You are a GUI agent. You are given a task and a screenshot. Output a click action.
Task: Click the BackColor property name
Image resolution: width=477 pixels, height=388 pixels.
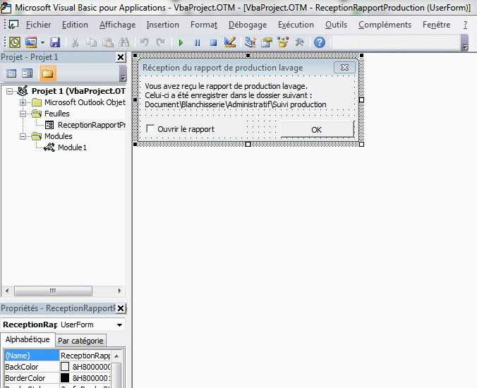tap(22, 367)
